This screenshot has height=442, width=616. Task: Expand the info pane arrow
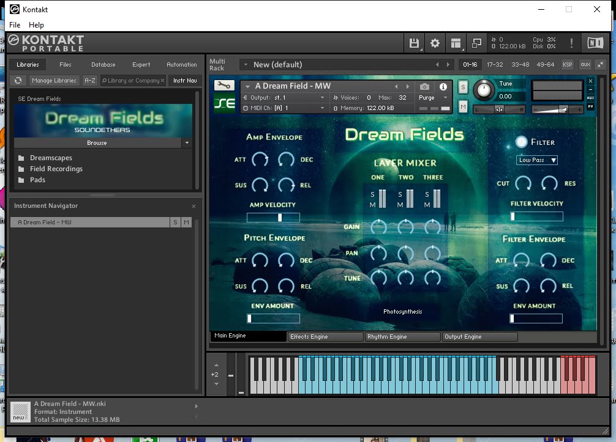[x=197, y=407]
